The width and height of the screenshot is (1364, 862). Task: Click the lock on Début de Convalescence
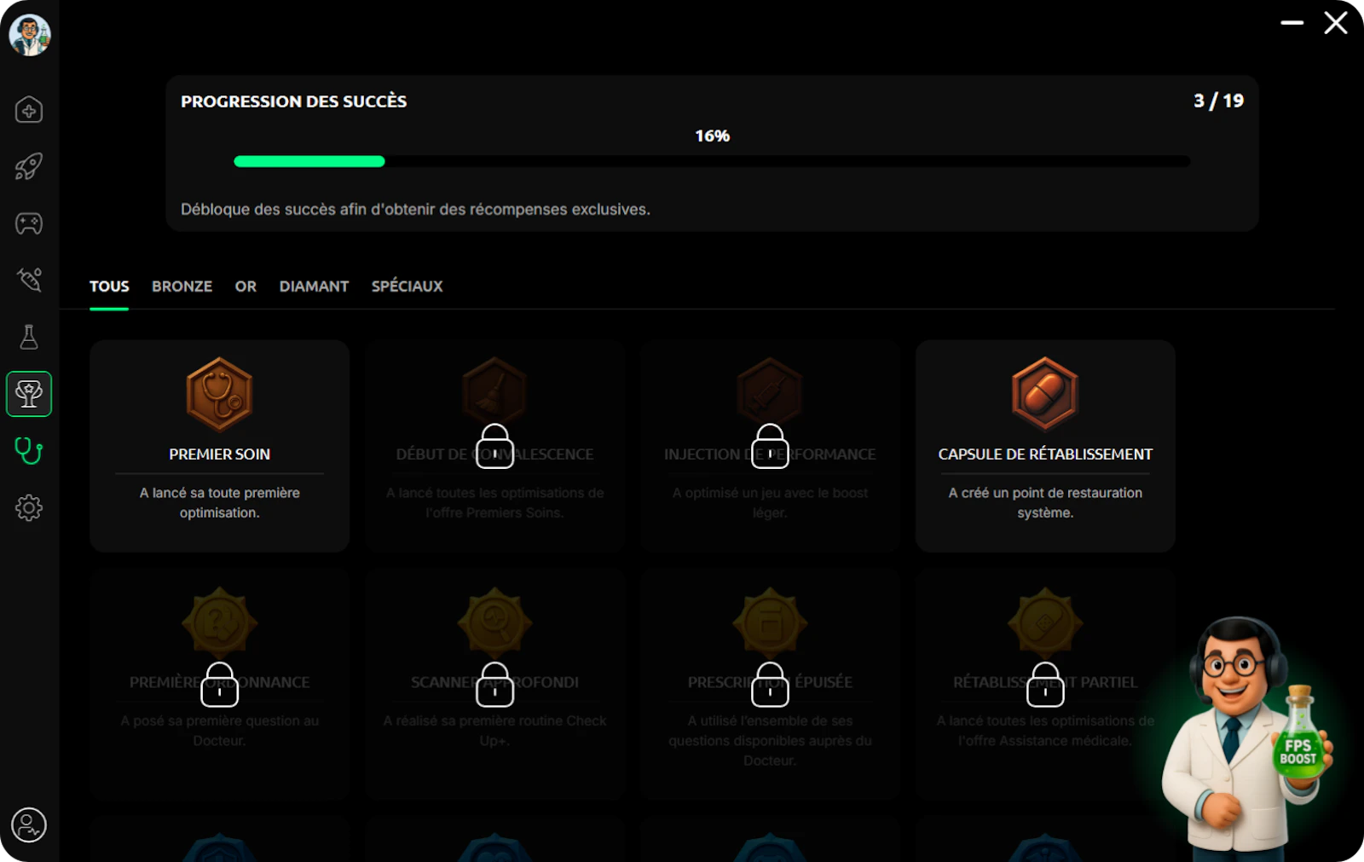495,445
